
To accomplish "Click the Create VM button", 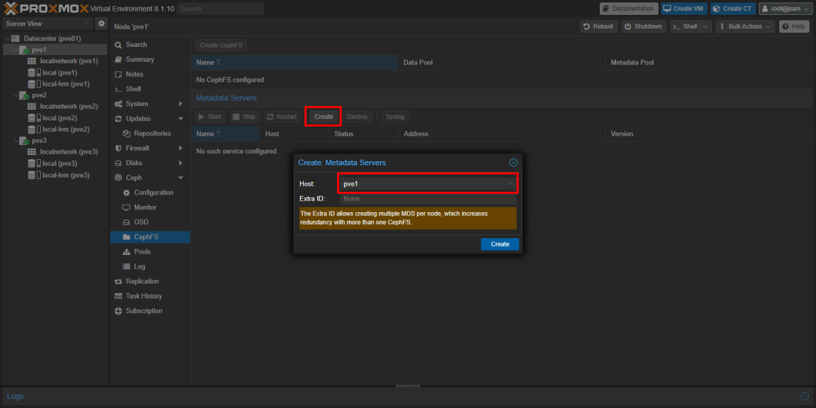I will (684, 9).
